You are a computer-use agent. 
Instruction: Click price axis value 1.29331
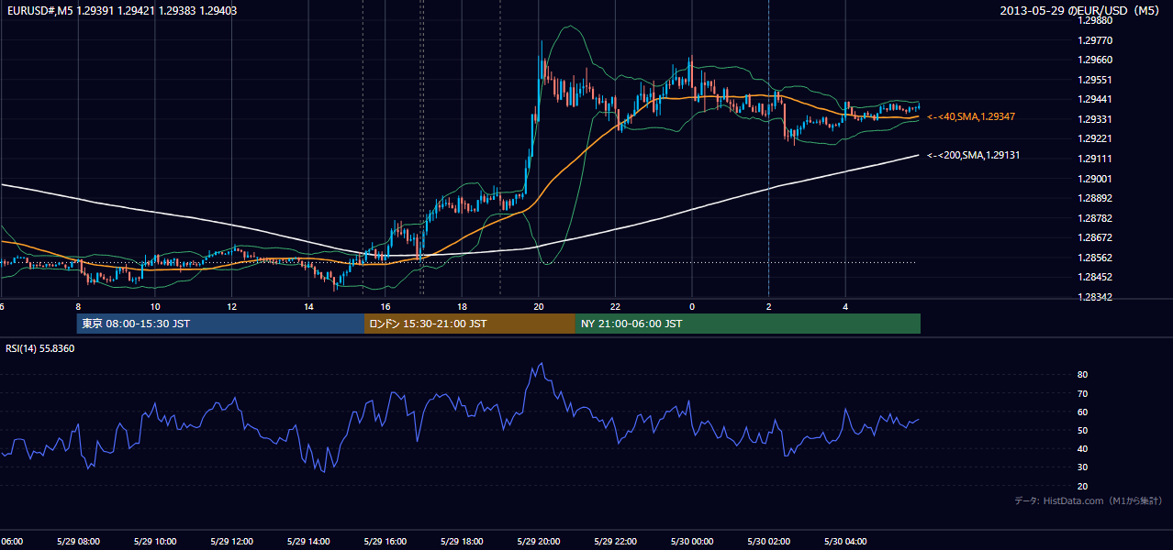[x=1094, y=119]
